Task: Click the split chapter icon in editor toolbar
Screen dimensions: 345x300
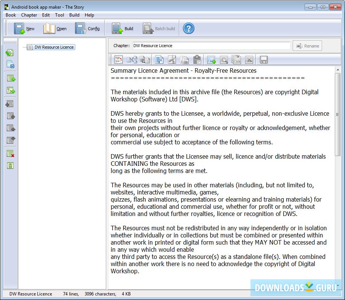Action: (x=132, y=60)
